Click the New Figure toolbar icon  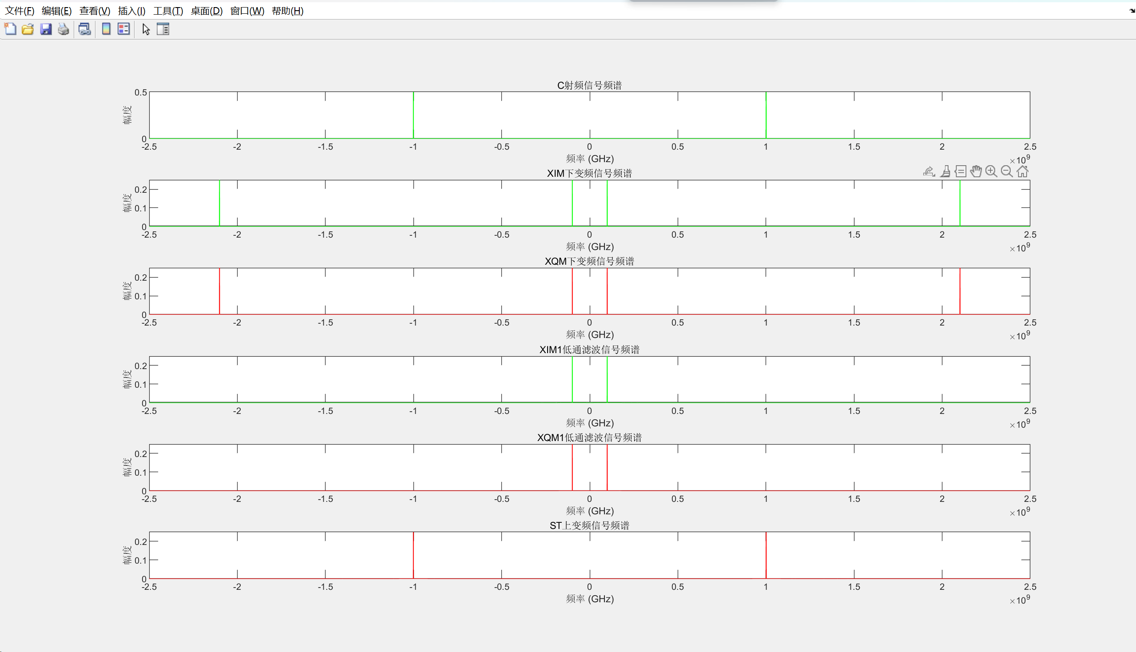(x=10, y=29)
